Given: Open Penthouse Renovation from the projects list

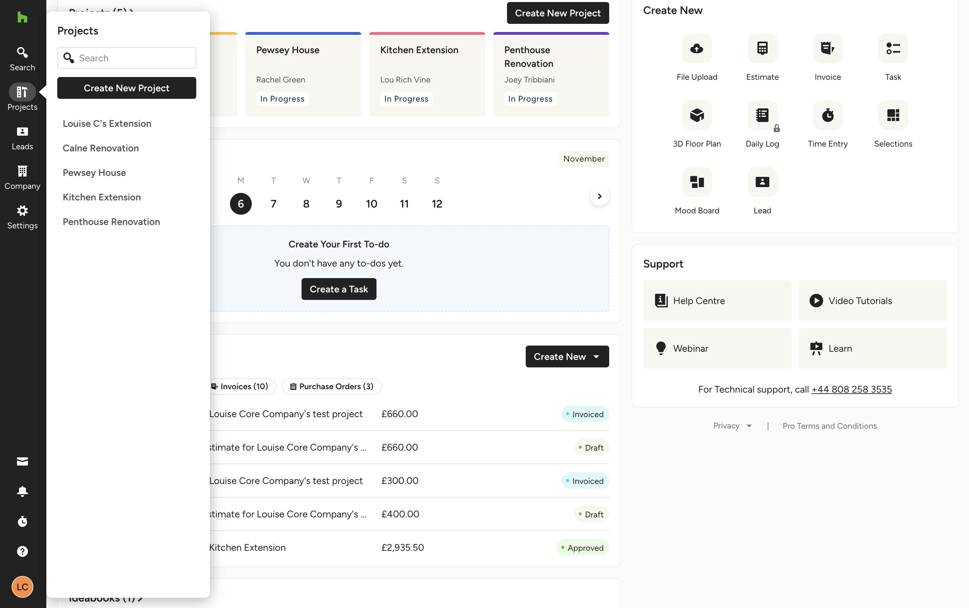Looking at the screenshot, I should click(111, 222).
